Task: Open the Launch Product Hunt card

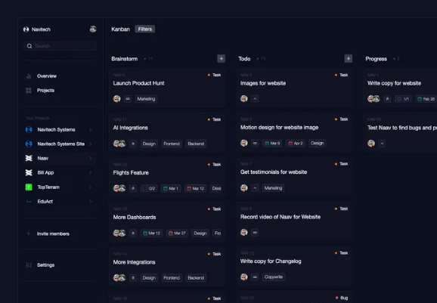Action: pos(167,88)
